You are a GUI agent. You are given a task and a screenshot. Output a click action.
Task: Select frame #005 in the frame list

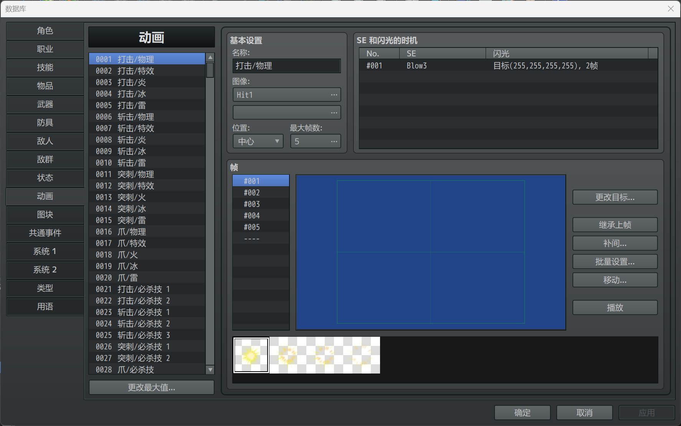pos(261,227)
